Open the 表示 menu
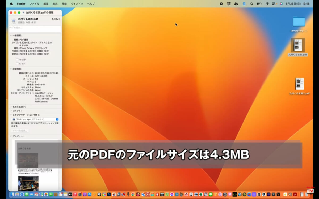 [x=55, y=4]
